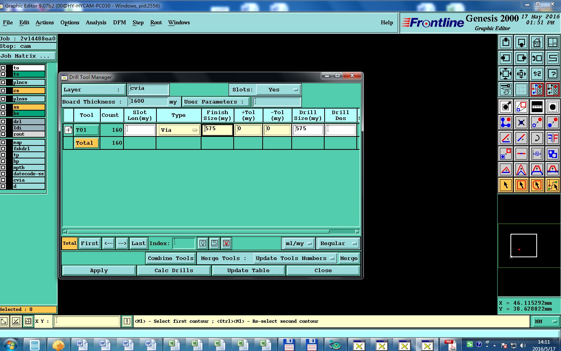Open the File menu

tap(8, 22)
